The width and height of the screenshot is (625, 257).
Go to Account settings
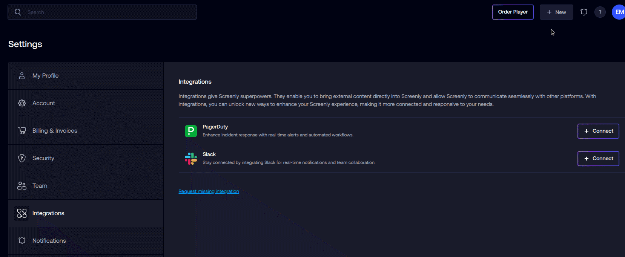click(86, 103)
